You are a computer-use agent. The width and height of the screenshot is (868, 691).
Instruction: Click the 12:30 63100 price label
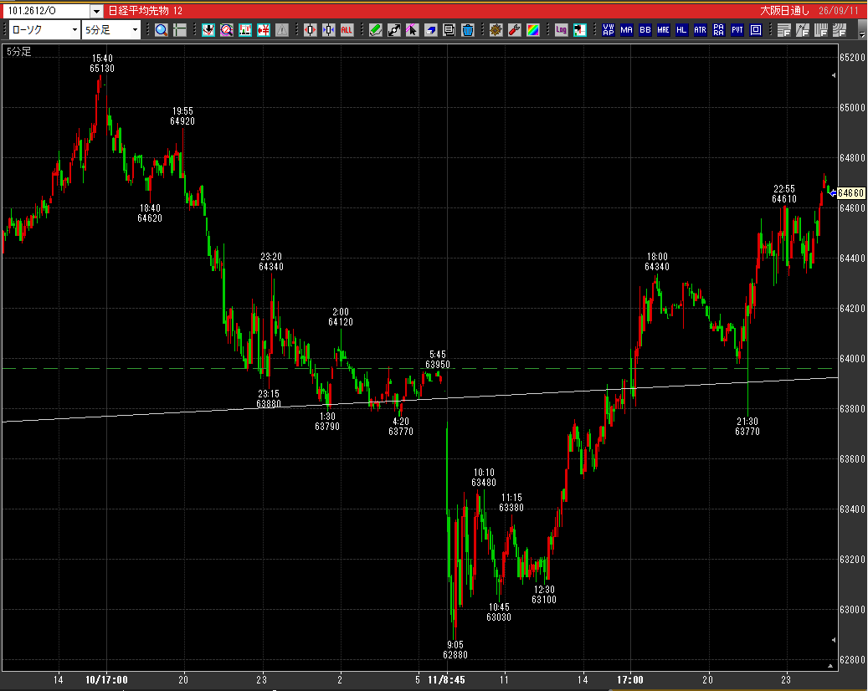point(544,595)
